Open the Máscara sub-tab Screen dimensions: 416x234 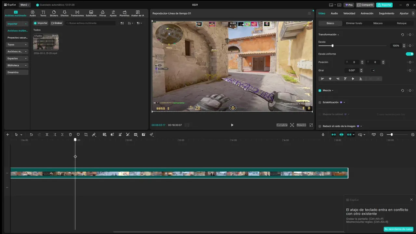[x=378, y=23]
